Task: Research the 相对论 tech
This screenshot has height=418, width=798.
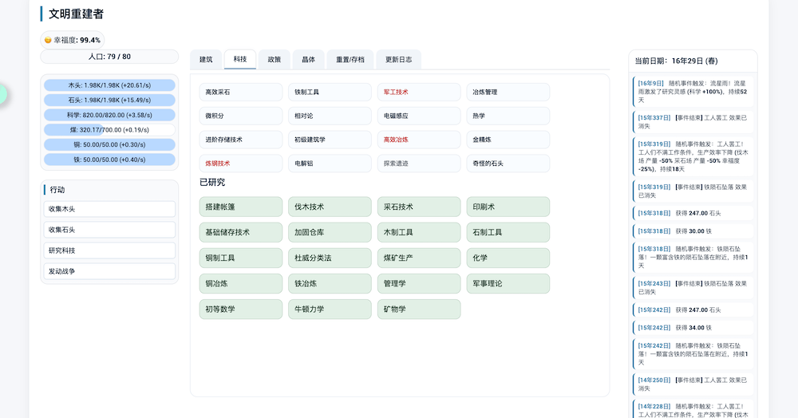Action: point(330,116)
